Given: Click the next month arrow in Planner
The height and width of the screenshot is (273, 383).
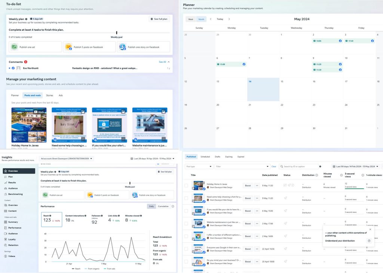Looking at the screenshot, I should click(x=229, y=19).
